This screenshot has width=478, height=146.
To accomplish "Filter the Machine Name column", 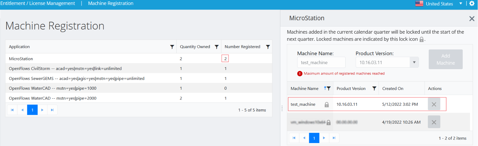I will [329, 88].
